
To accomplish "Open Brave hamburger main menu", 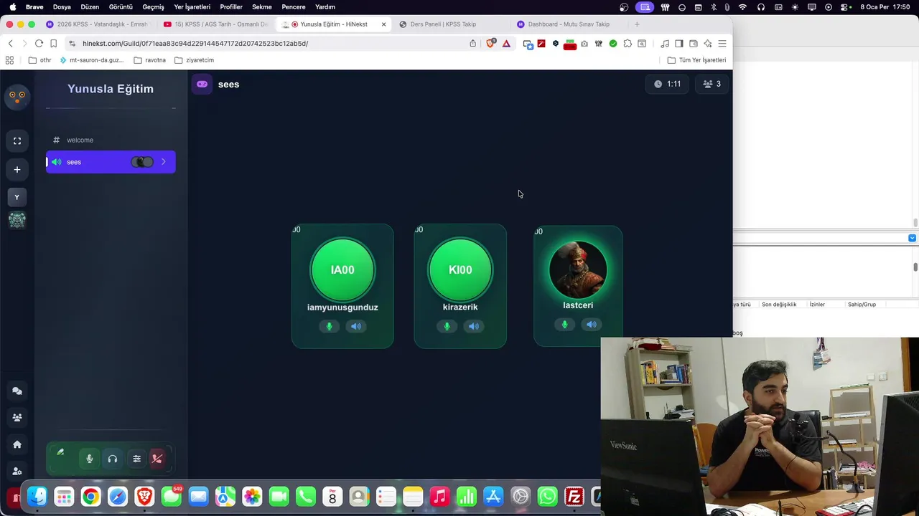I will 722,44.
